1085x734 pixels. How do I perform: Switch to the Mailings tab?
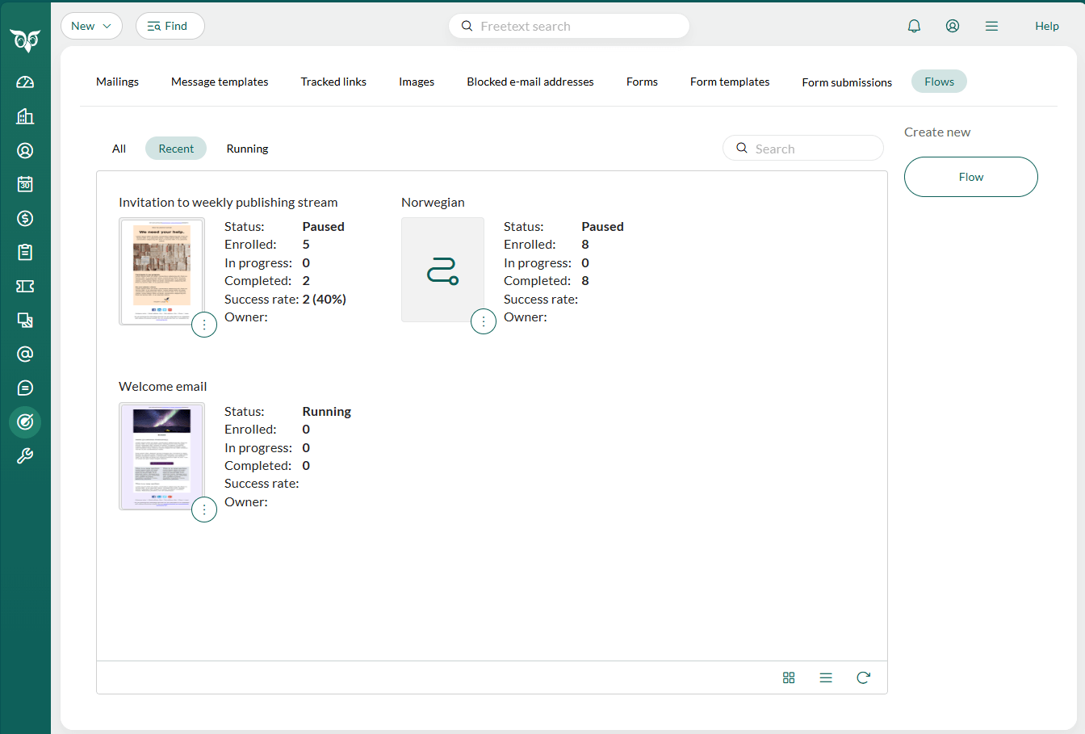pos(117,82)
